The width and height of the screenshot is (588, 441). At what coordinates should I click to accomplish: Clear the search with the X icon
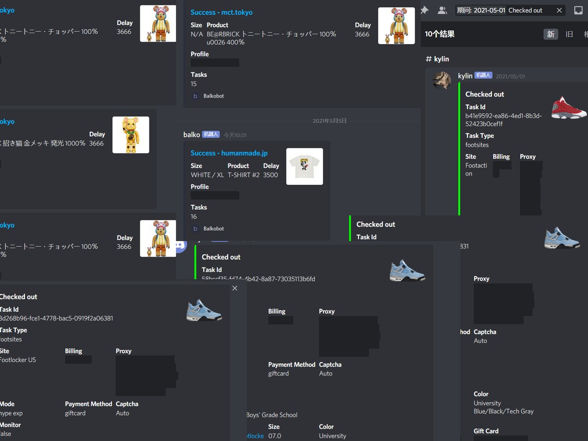pyautogui.click(x=559, y=10)
